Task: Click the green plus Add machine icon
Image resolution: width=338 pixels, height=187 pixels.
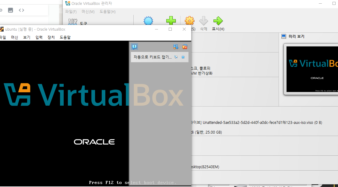Action: coord(171,21)
